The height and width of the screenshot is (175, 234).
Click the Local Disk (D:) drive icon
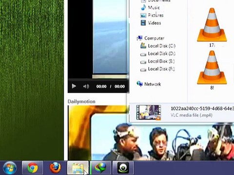[143, 54]
